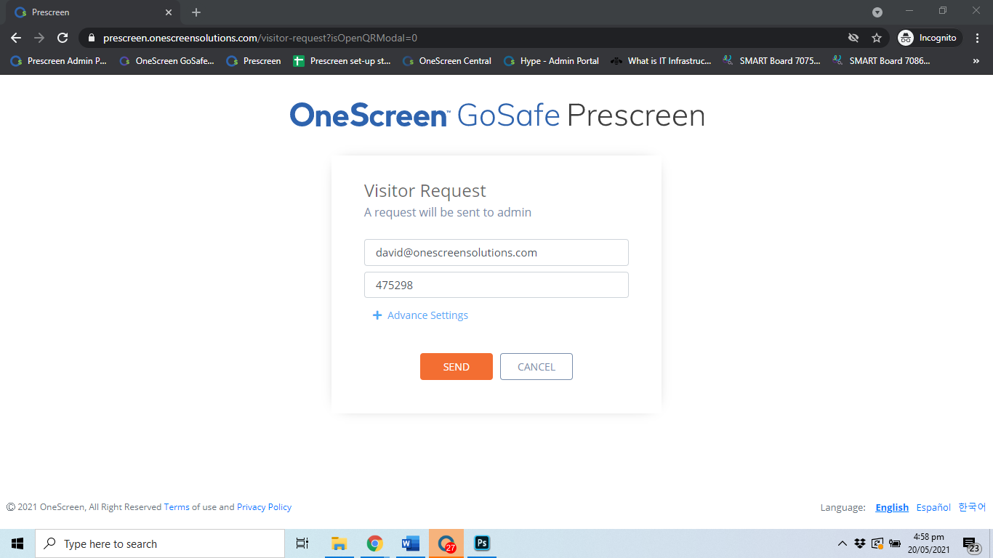
Task: Expand Advance Settings
Action: point(420,315)
